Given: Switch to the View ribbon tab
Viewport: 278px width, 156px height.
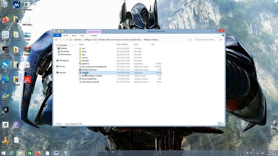Looking at the screenshot, I should point(82,36).
